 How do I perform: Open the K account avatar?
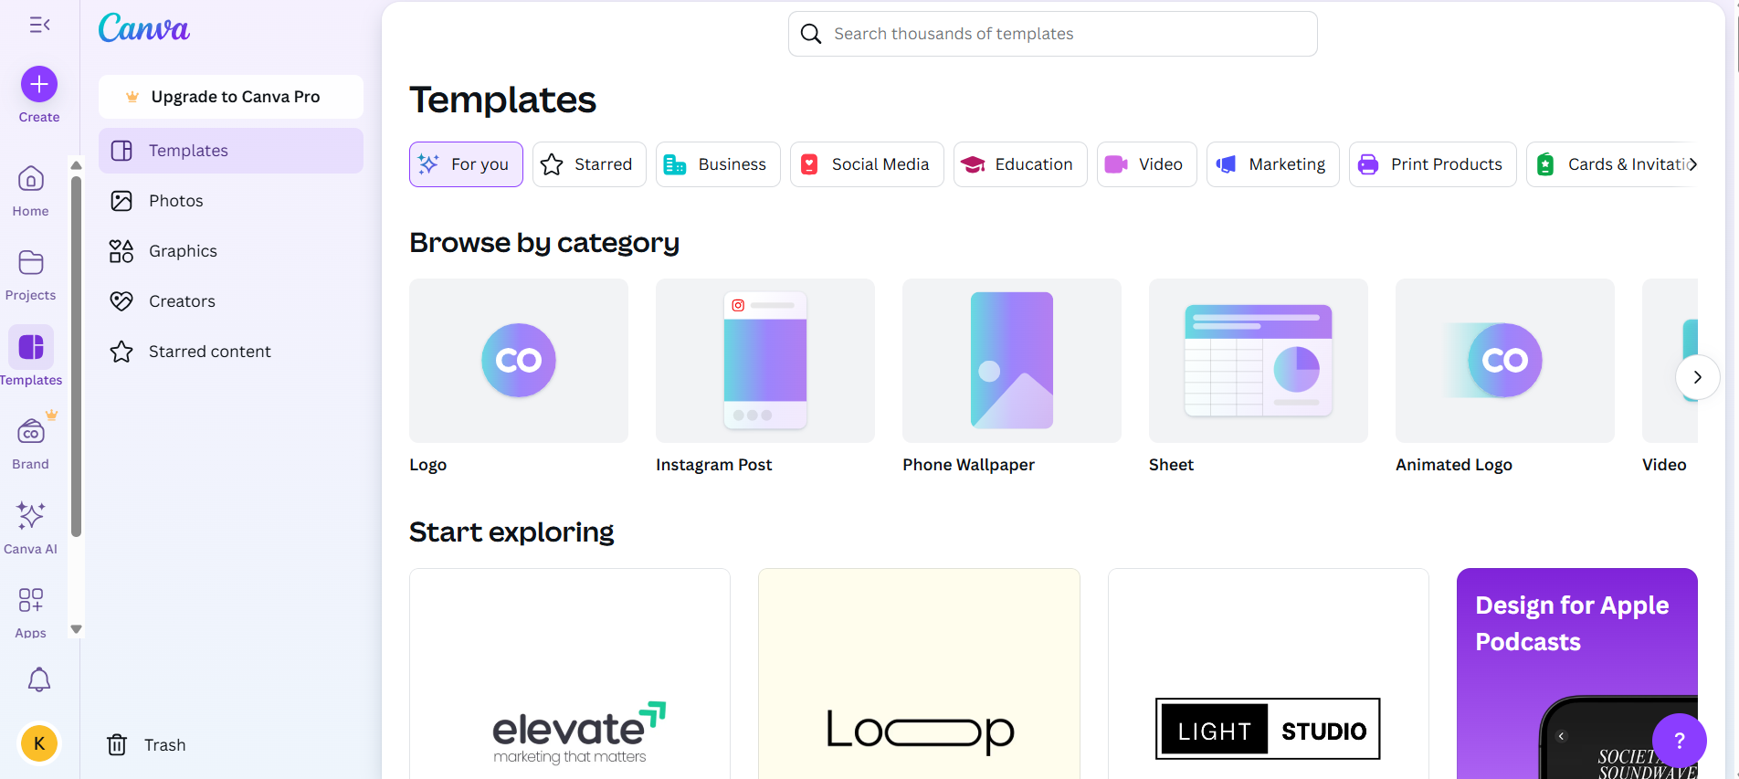click(x=39, y=743)
